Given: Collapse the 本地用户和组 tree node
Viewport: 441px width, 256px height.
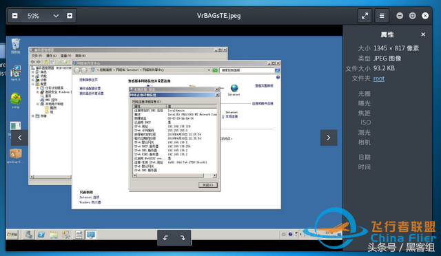Looking at the screenshot, I should click(x=37, y=104).
